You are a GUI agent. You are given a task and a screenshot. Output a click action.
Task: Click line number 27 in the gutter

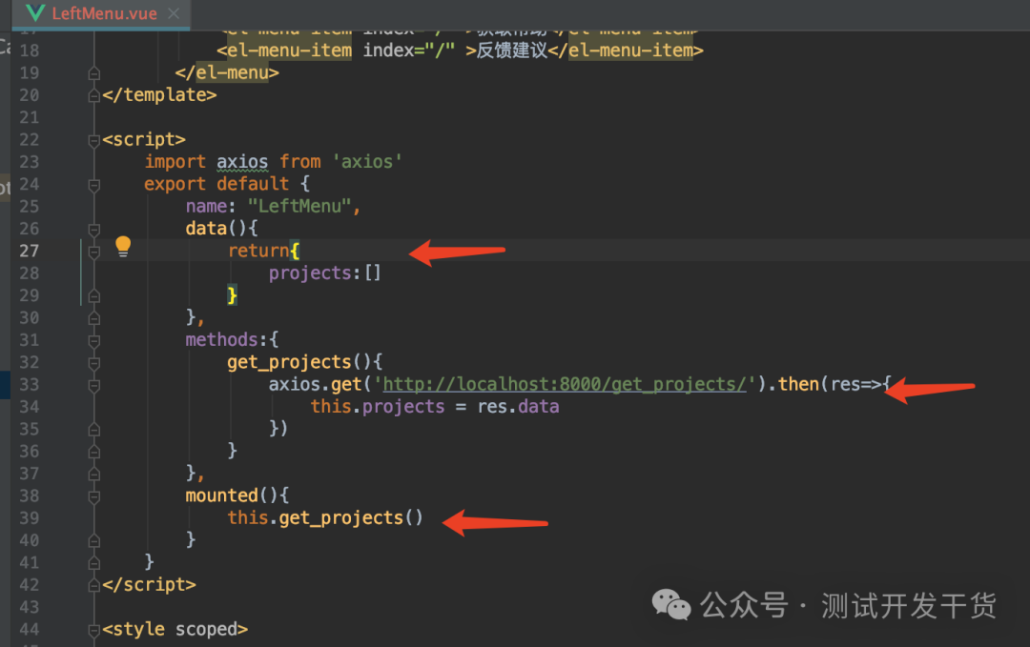click(x=29, y=252)
